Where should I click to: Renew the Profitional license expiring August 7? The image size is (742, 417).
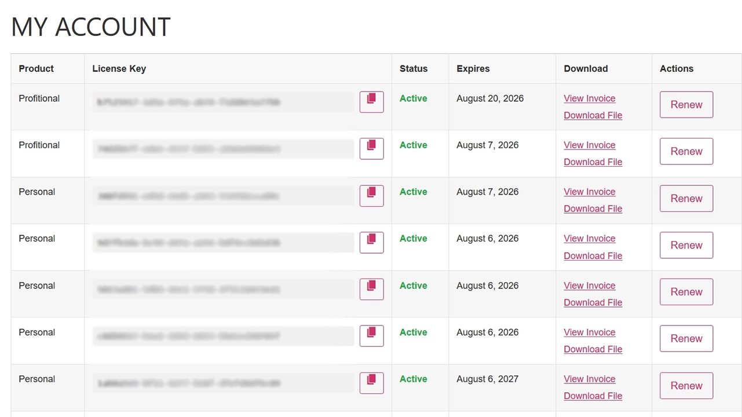click(686, 151)
